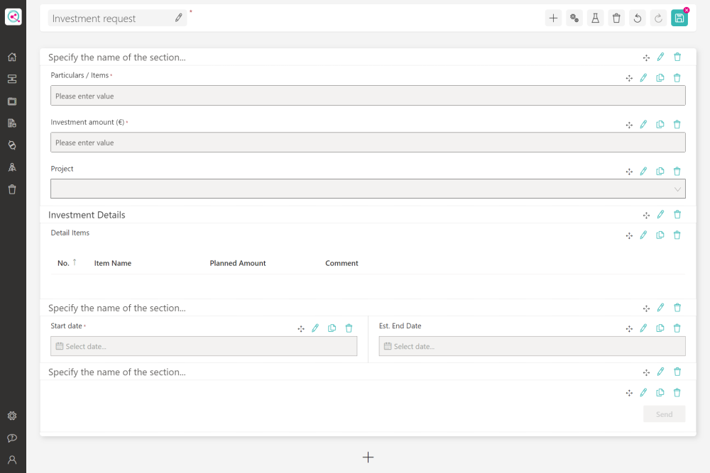710x473 pixels.
Task: Click the flask test icon in toolbar
Action: [x=595, y=18]
